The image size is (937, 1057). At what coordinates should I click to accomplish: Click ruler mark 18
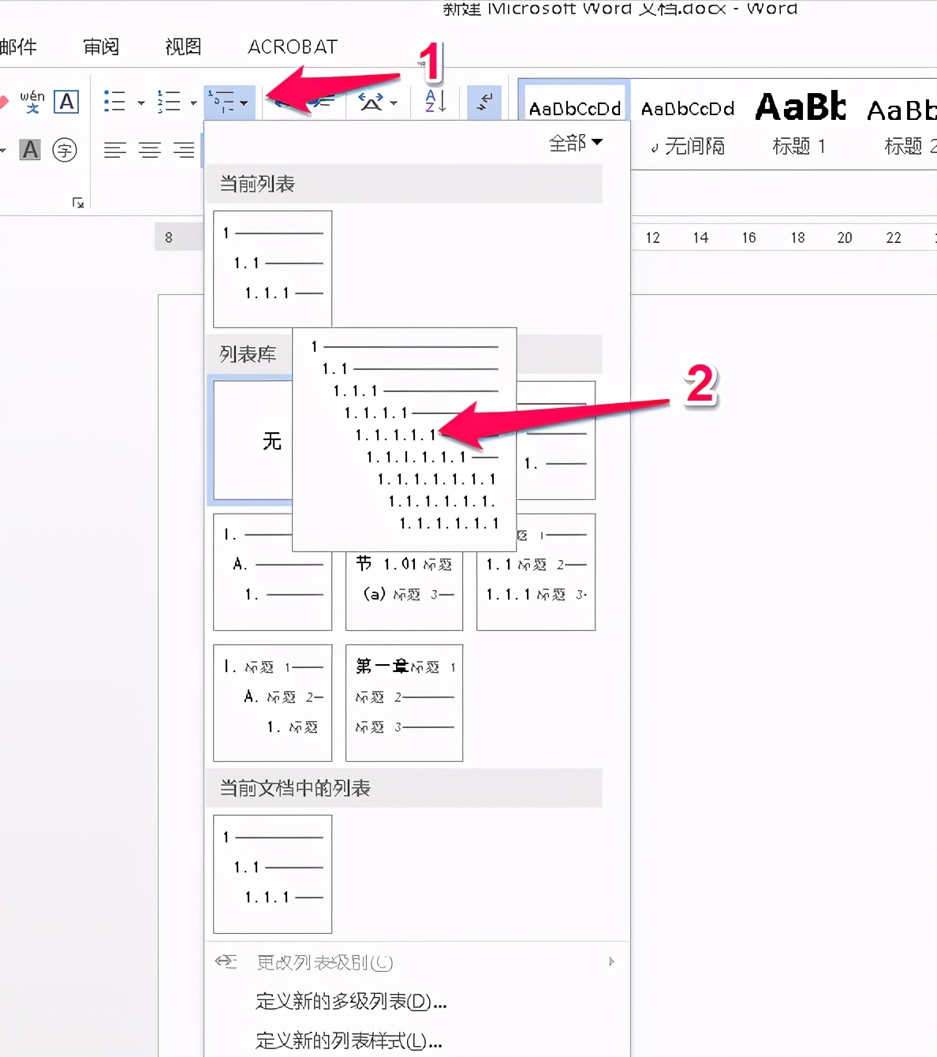tap(797, 237)
